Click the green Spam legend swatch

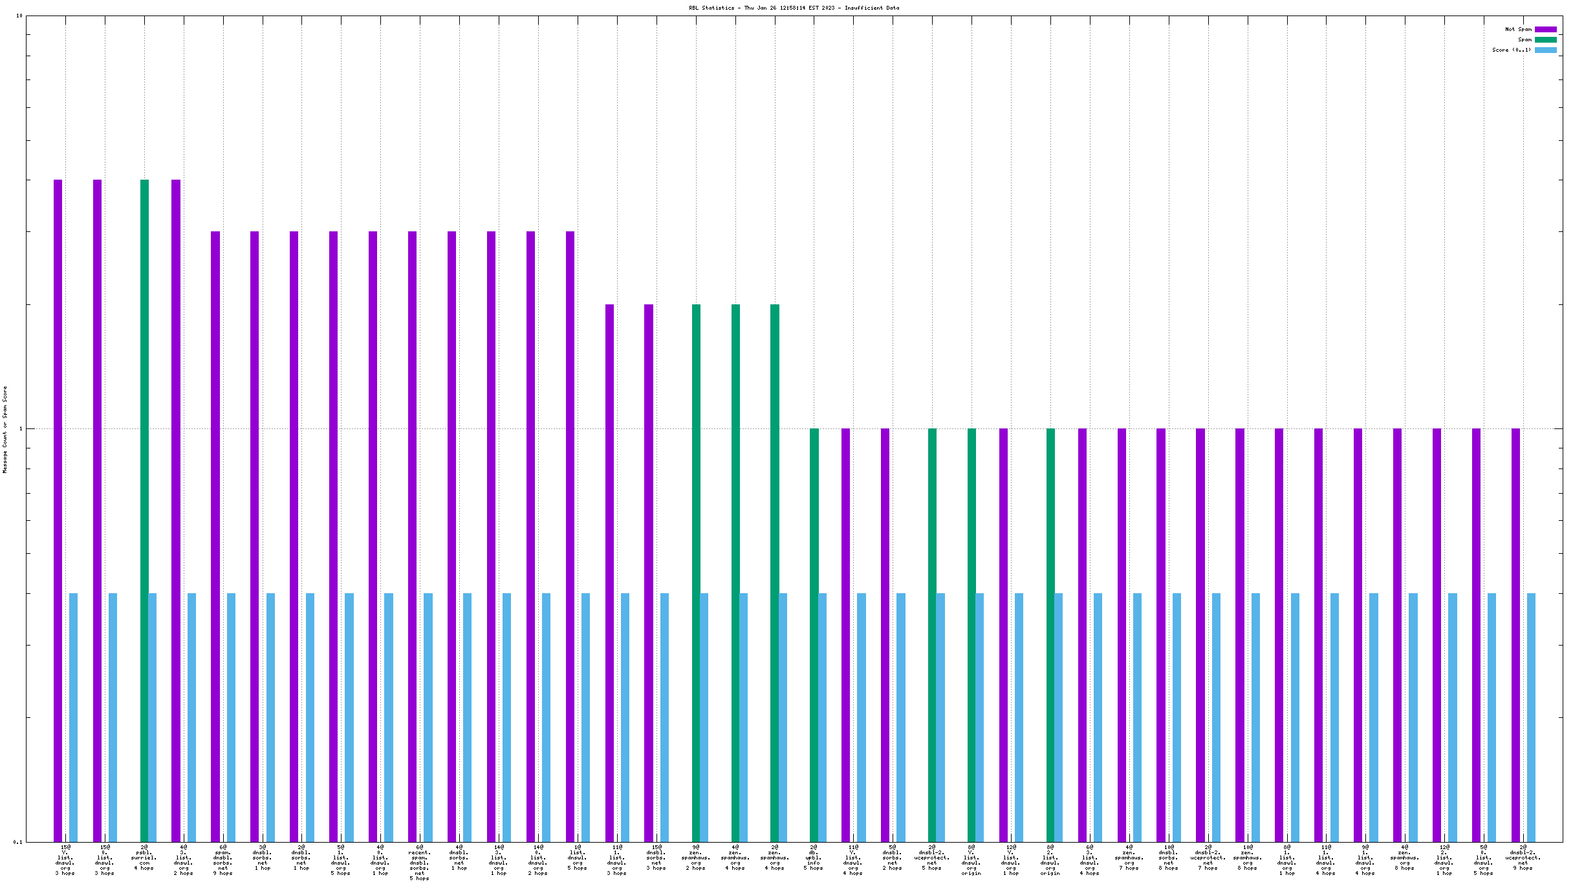[x=1545, y=39]
